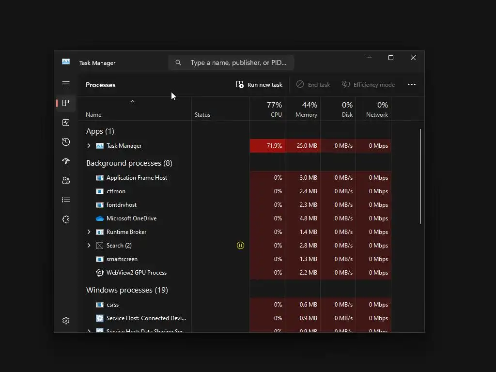
Task: Click the Task Manager app row icon
Action: (x=100, y=146)
